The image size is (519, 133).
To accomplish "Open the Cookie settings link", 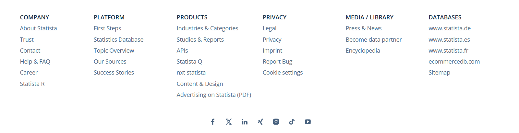I will [x=283, y=73].
